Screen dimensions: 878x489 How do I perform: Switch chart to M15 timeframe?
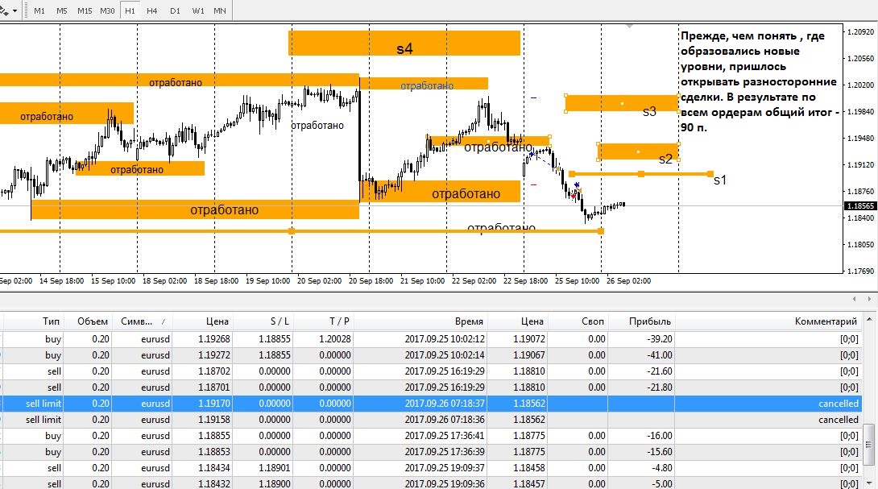pyautogui.click(x=85, y=10)
